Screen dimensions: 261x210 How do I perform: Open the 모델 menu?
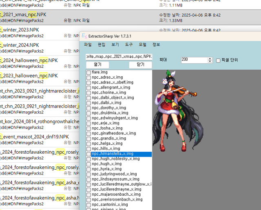click(142, 44)
